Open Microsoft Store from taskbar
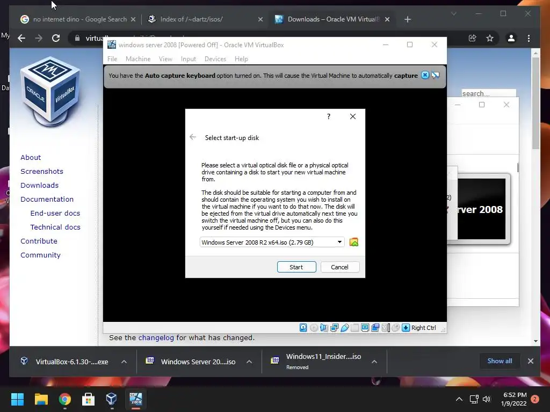Viewport: 550px width, 412px height. (x=88, y=399)
